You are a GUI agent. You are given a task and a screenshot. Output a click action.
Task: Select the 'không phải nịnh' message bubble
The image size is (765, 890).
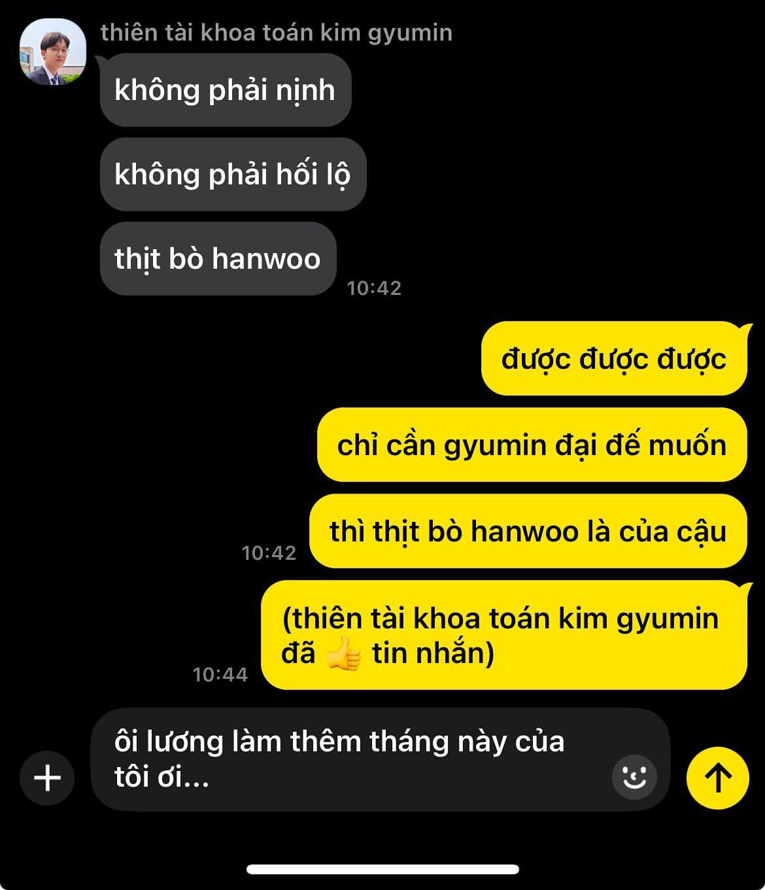[226, 90]
